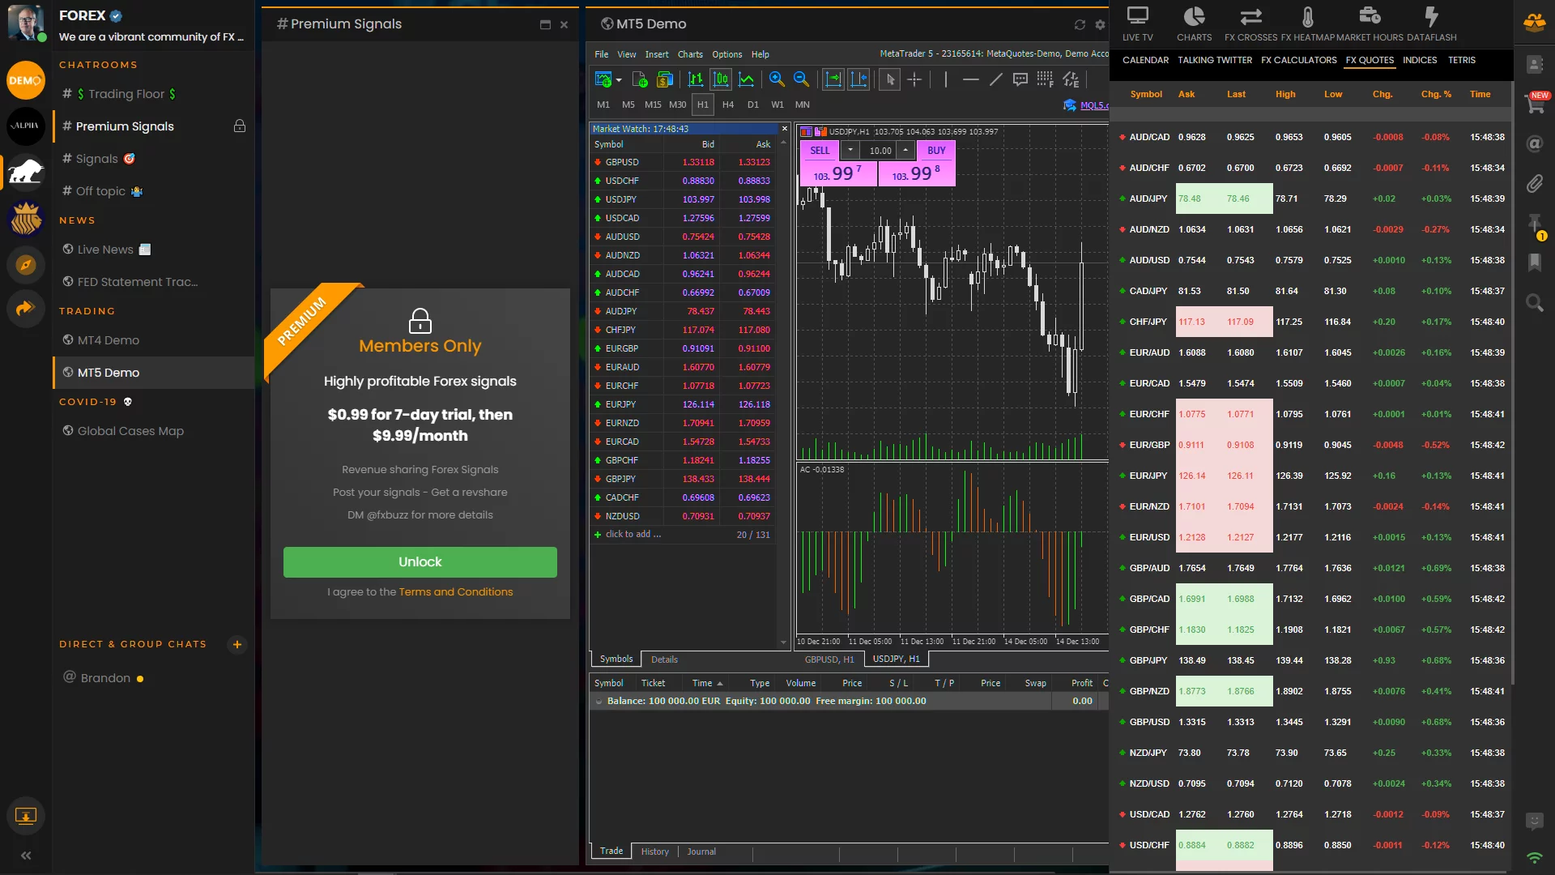Open the Terms and Conditions link
1555x875 pixels.
tap(455, 592)
